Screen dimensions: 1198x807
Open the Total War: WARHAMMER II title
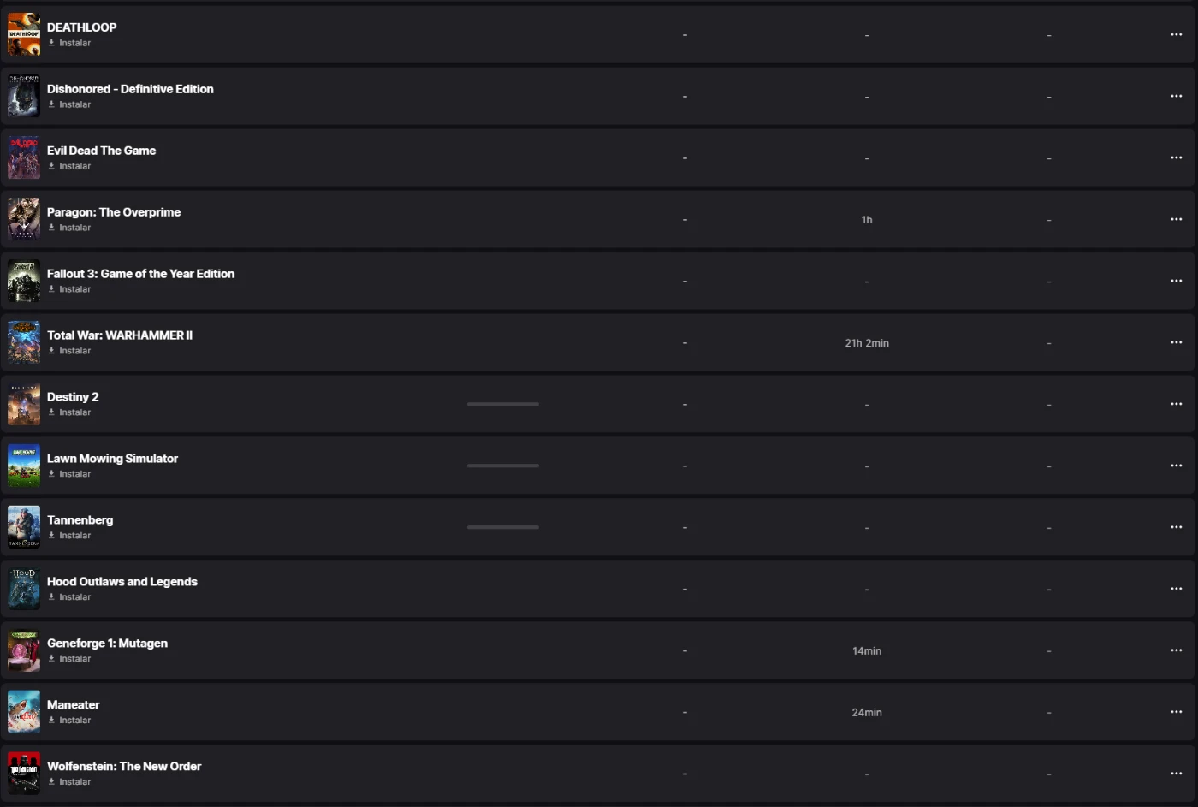coord(120,335)
